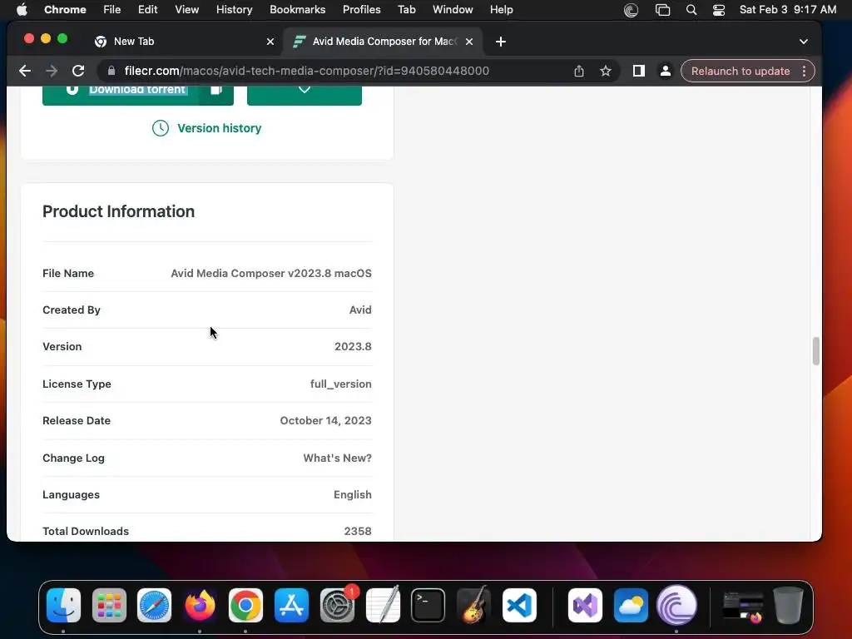
Task: Open the View menu
Action: point(186,10)
